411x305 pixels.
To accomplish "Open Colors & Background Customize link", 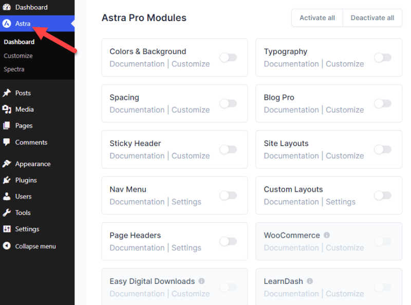I will [x=191, y=64].
